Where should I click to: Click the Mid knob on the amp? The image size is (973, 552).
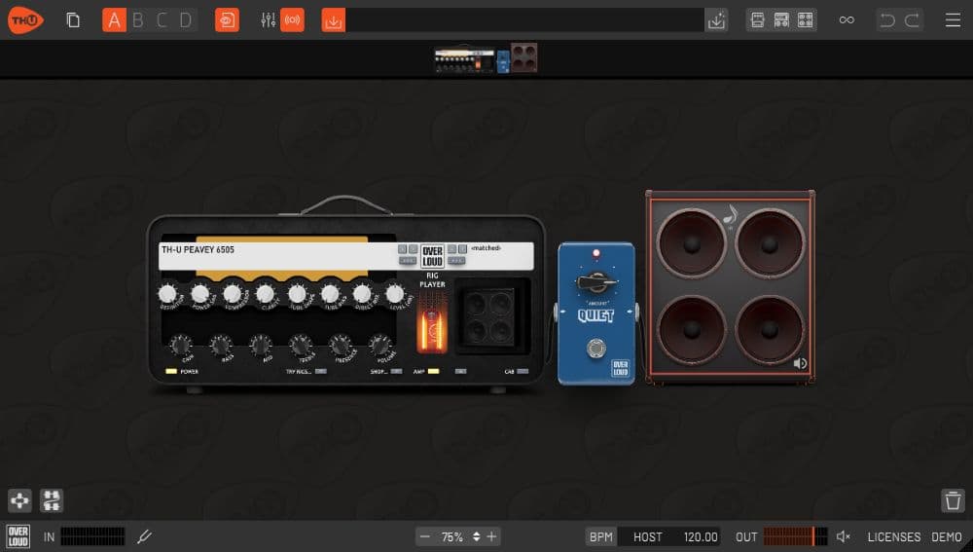261,345
